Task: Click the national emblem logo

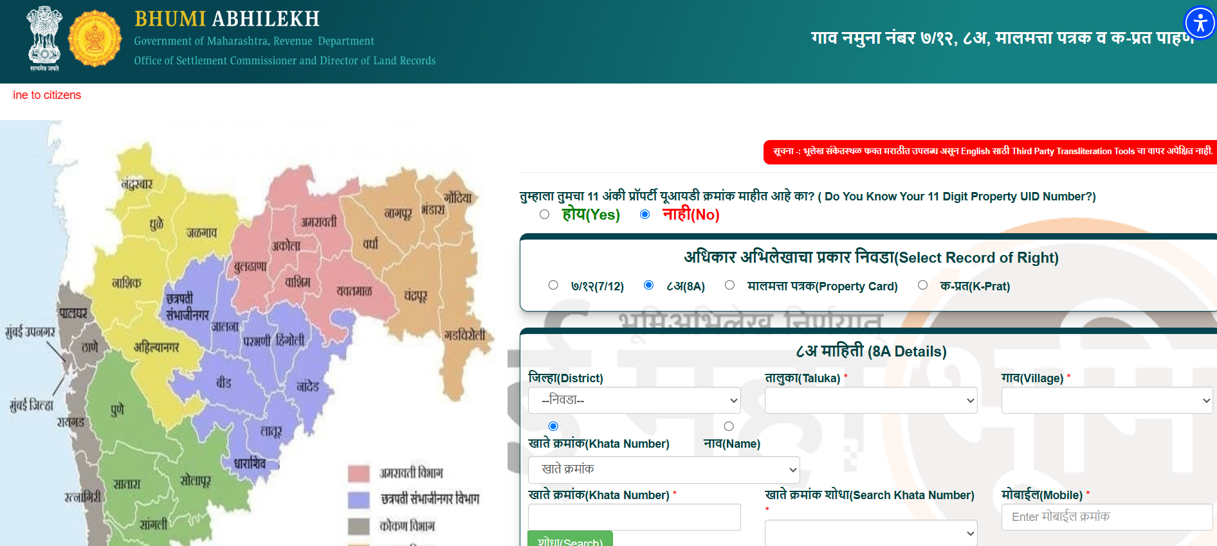Action: click(44, 39)
